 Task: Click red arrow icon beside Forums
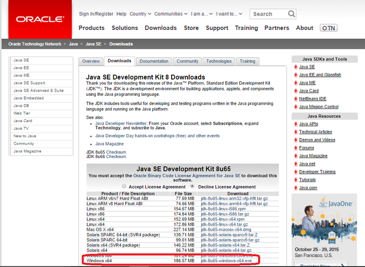pos(296,148)
